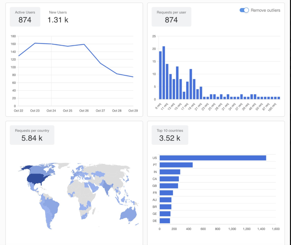Click the '1.31 k' value
The image size is (291, 245).
(58, 20)
